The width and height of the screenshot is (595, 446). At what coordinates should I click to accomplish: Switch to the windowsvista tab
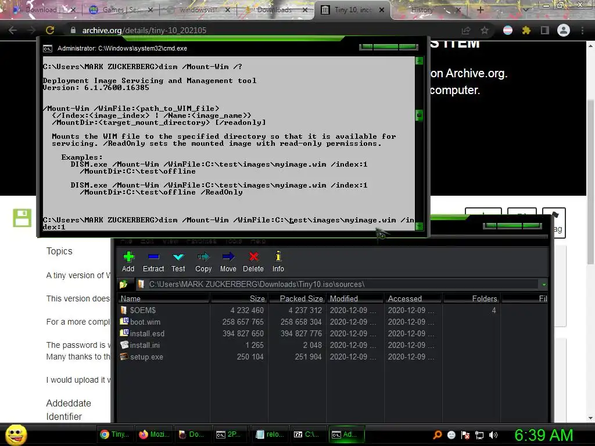click(198, 10)
